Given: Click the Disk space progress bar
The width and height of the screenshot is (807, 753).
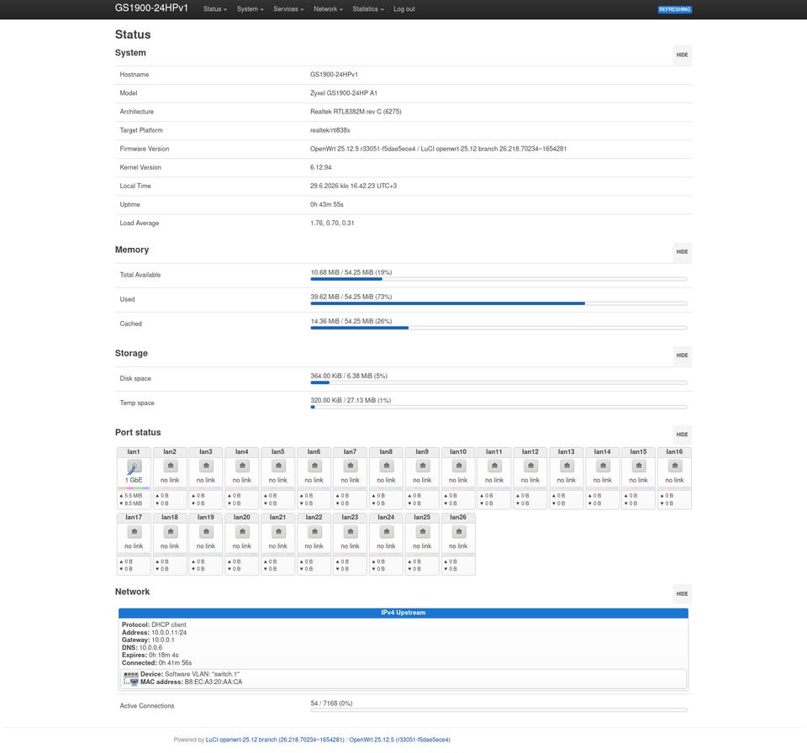Looking at the screenshot, I should (x=498, y=382).
